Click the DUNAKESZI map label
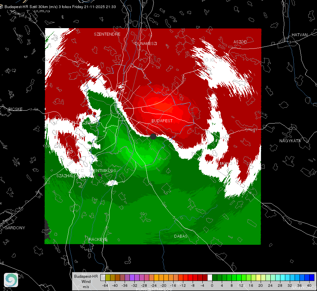 (x=146, y=43)
